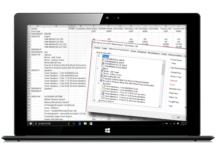
Task: Open the Action Center notifications icon
Action: pos(178,124)
